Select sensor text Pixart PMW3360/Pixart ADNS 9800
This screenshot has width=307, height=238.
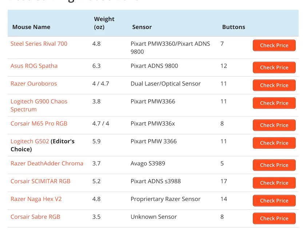[x=170, y=48]
